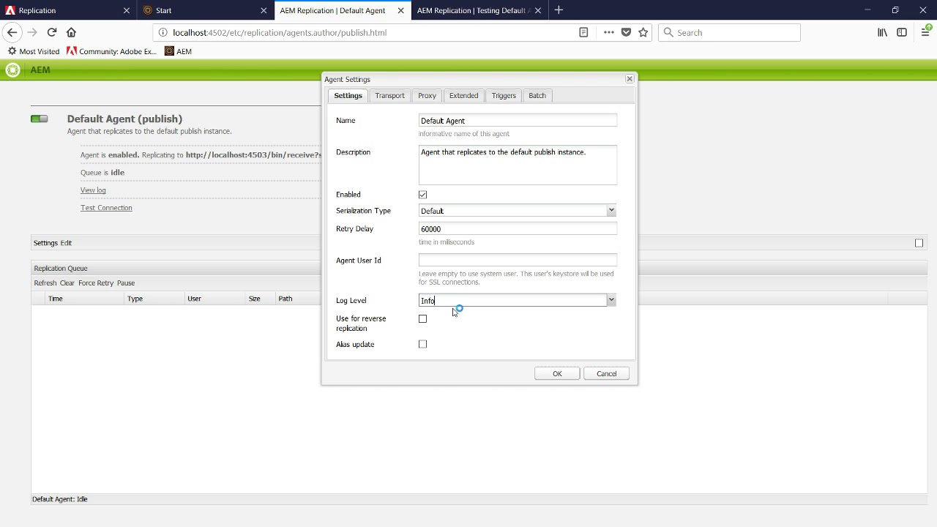This screenshot has width=937, height=527.
Task: Pause the replication queue
Action: pos(126,283)
